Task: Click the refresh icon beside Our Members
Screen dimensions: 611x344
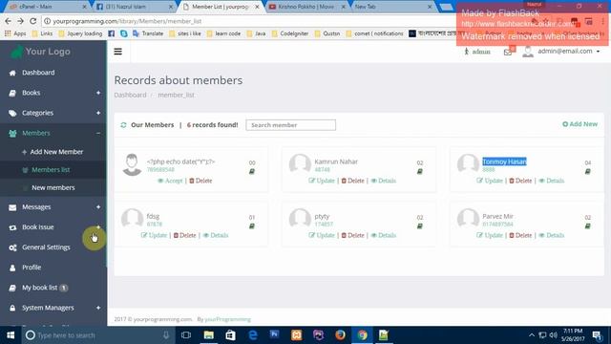Action: click(123, 125)
